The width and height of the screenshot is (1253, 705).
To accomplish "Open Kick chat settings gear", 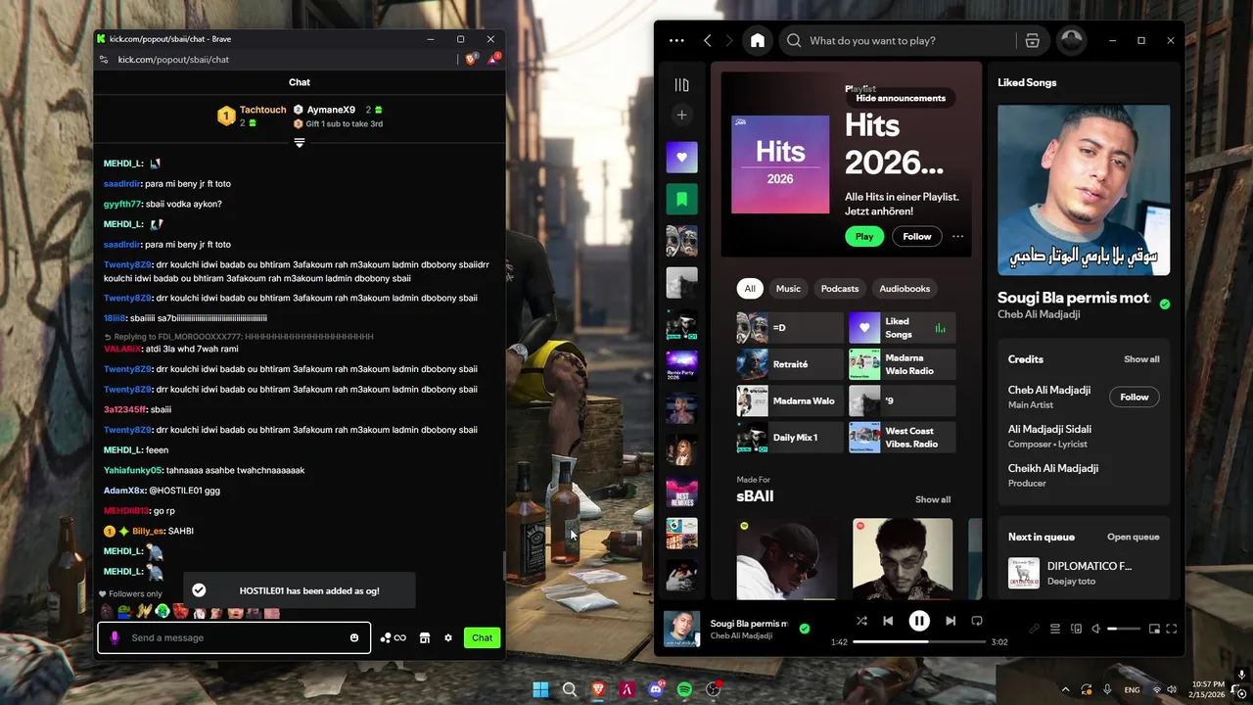I will (x=448, y=637).
